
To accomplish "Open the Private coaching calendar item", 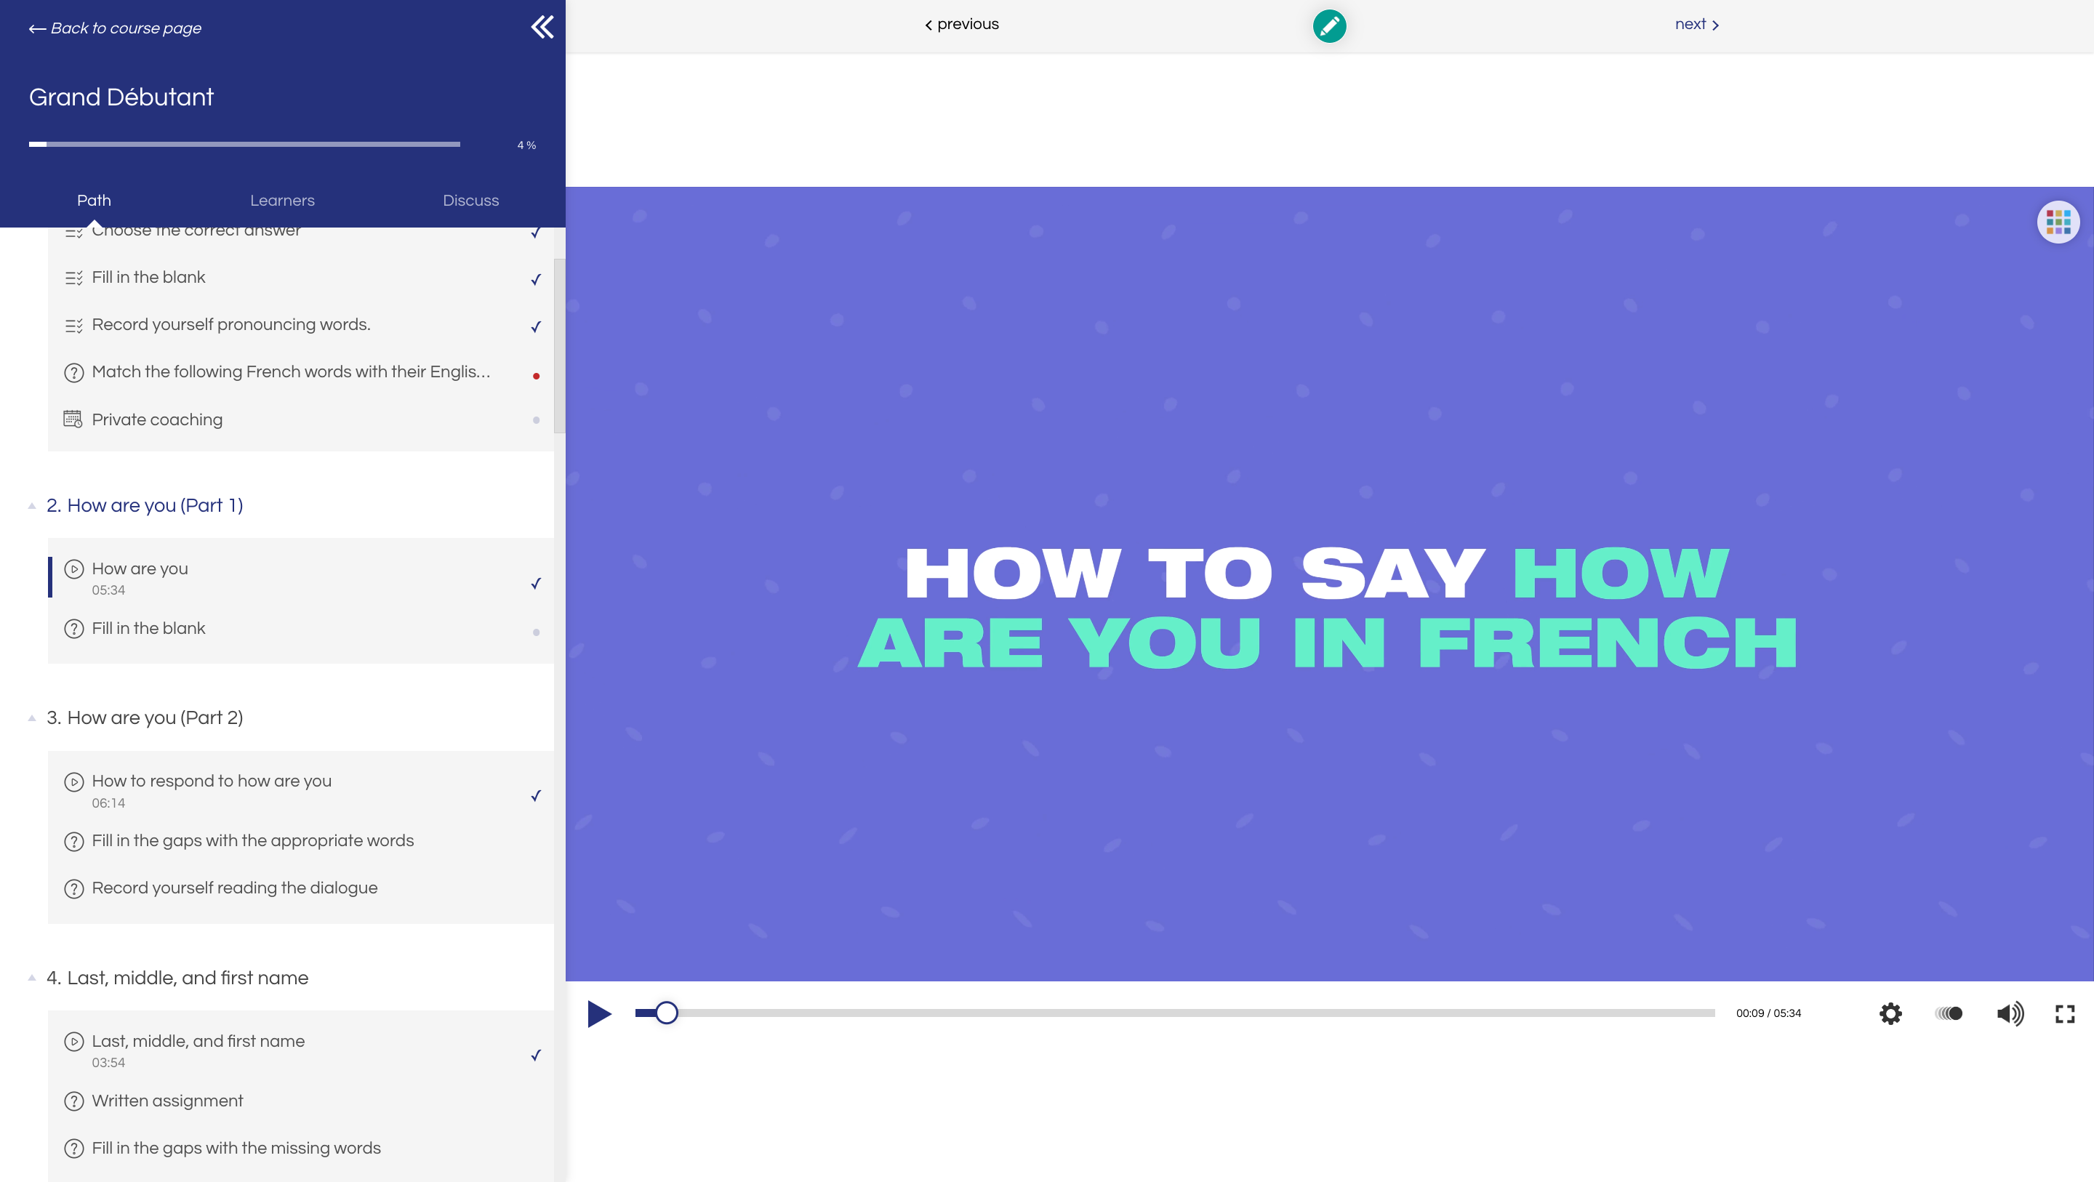I will tap(157, 419).
